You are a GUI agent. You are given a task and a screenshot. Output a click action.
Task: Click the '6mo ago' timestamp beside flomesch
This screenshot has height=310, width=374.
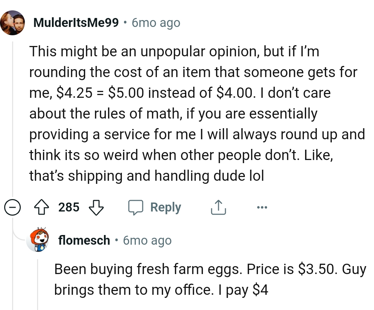[147, 240]
